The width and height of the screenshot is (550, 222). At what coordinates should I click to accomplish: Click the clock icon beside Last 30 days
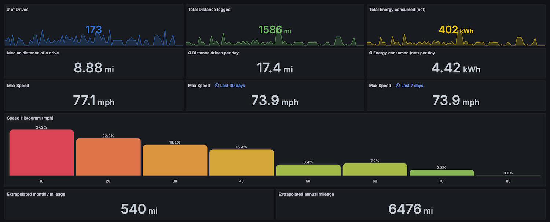[x=217, y=86]
